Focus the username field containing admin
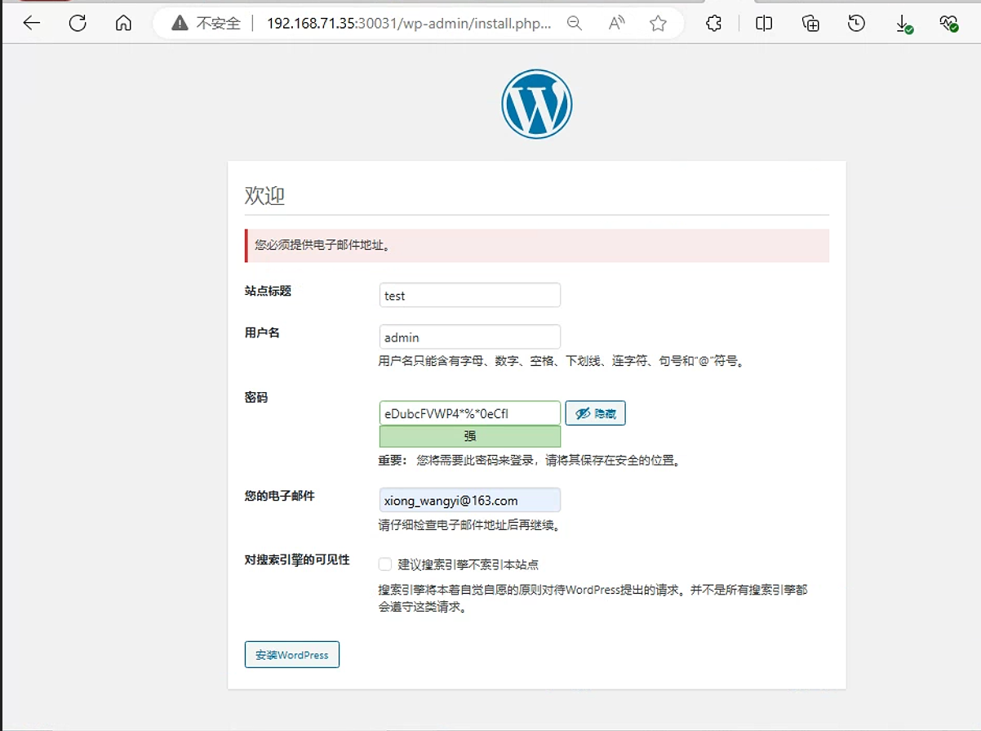The height and width of the screenshot is (731, 981). coord(470,337)
